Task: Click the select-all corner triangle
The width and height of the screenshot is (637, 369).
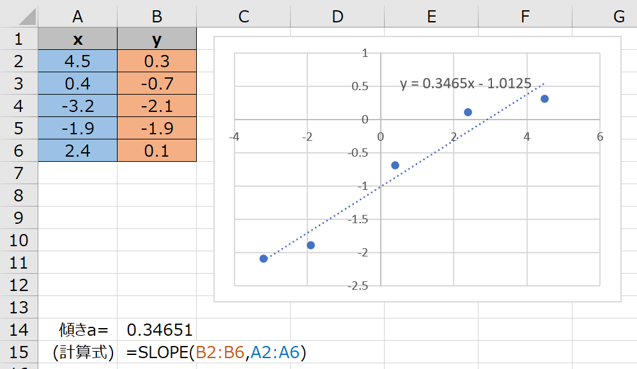Action: tap(27, 17)
